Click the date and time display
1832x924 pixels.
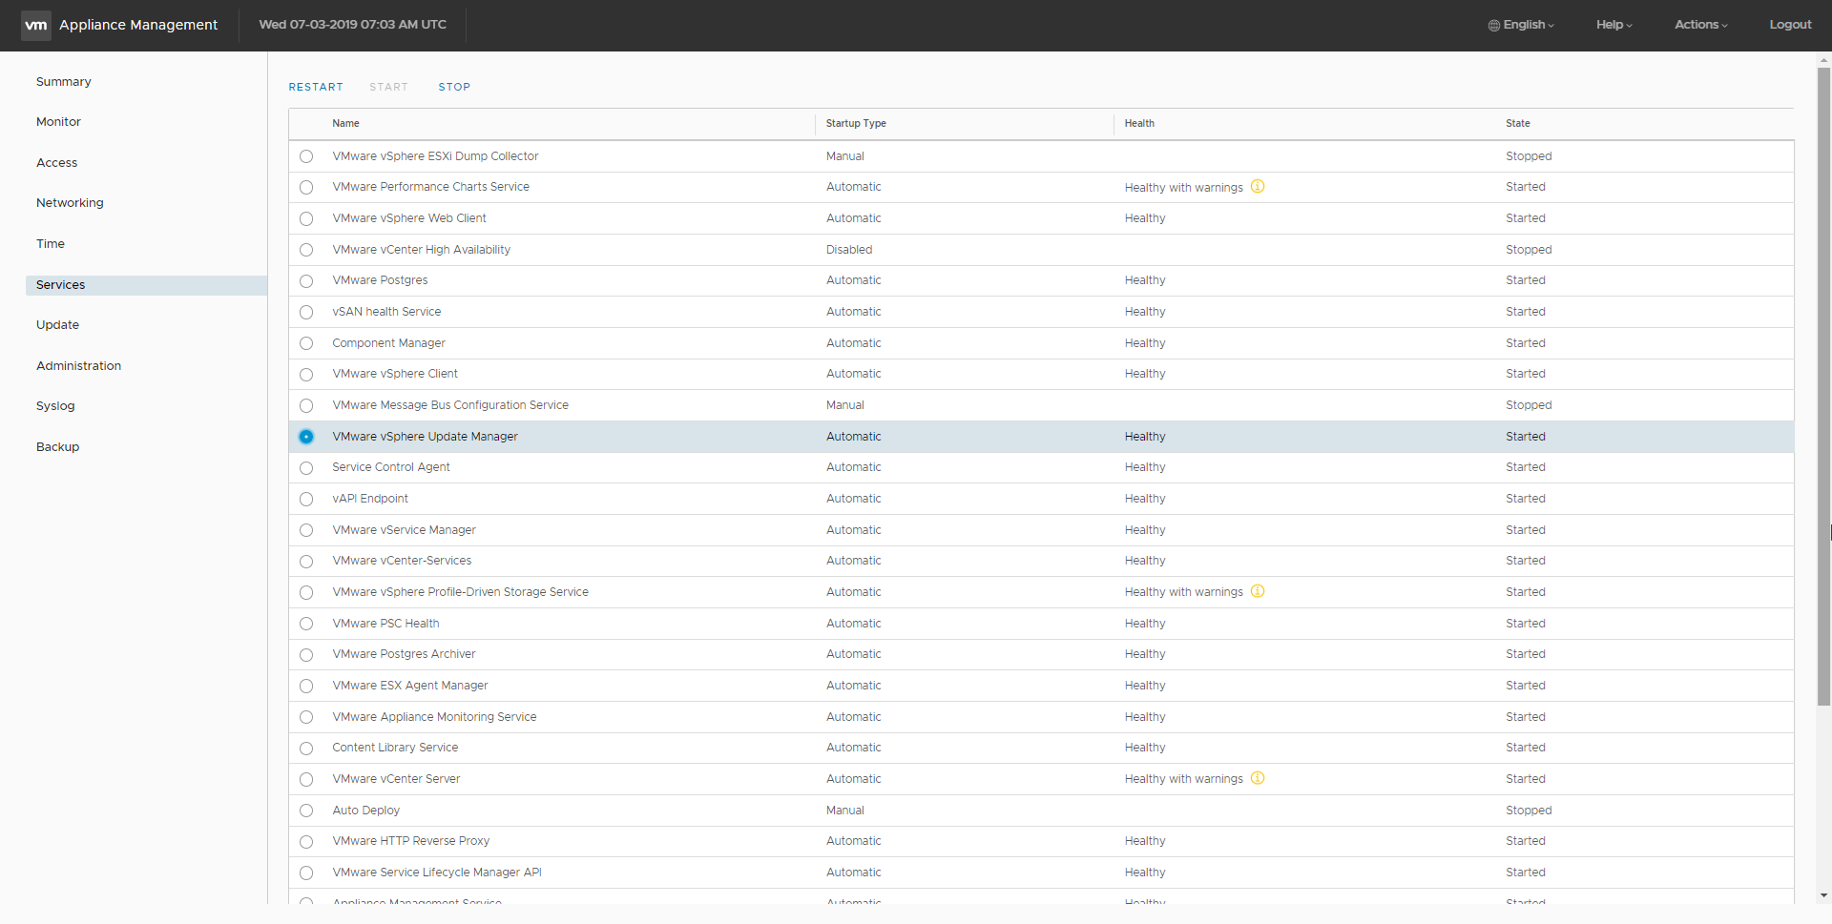pyautogui.click(x=353, y=25)
